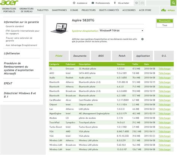
Task: Download the Broadcom Wireless LAN pilote
Action: [x=165, y=145]
